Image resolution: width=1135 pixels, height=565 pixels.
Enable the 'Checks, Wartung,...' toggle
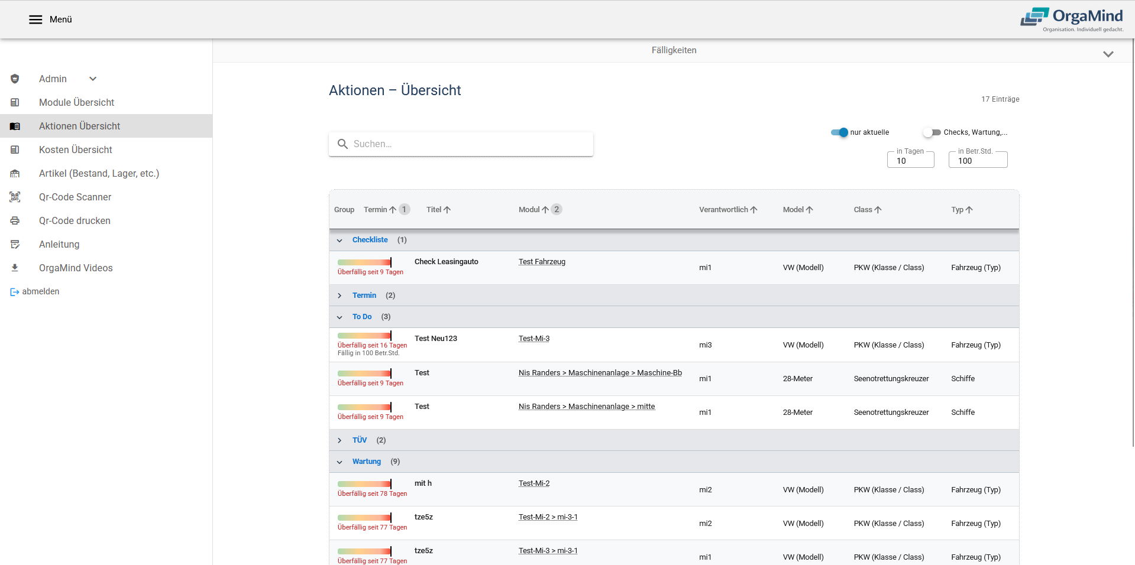coord(932,132)
